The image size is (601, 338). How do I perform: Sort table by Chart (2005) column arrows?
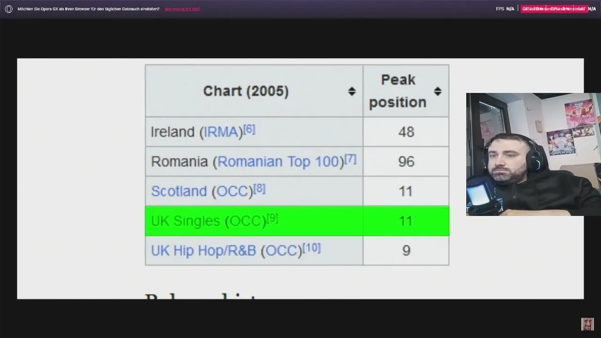[x=352, y=91]
